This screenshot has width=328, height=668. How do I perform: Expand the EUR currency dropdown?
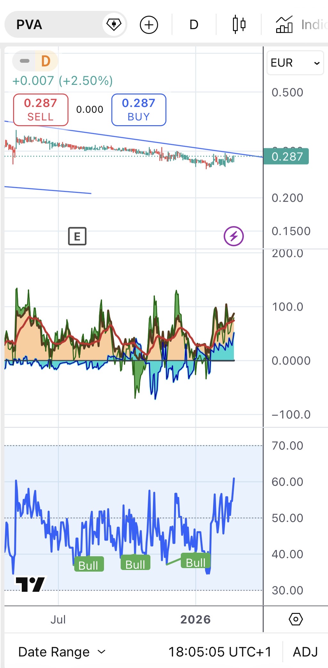pos(295,63)
